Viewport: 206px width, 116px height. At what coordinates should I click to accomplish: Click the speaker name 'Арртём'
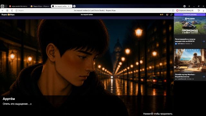tap(9, 99)
